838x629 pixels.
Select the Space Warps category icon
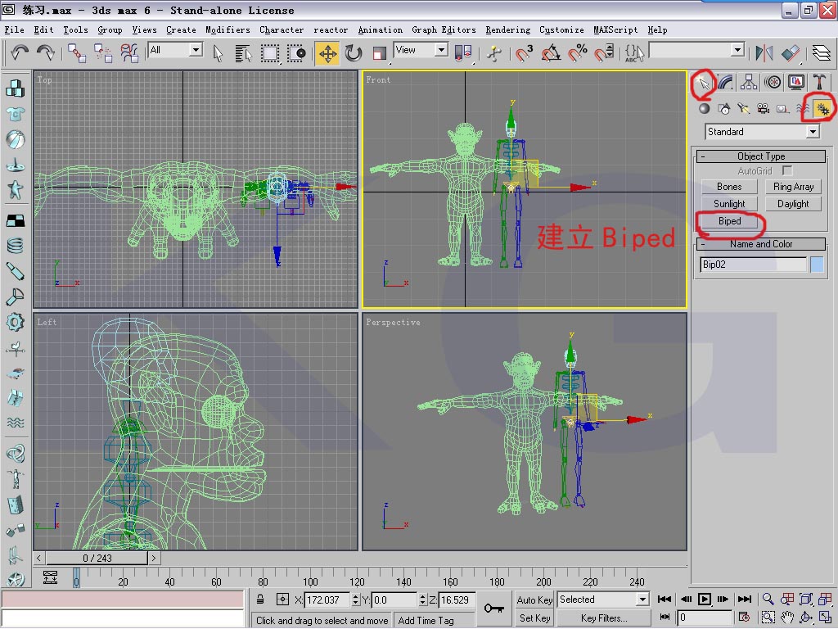coord(802,109)
